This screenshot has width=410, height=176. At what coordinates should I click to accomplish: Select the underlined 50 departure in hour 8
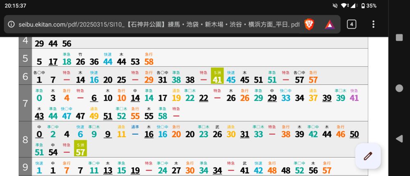tap(354, 135)
